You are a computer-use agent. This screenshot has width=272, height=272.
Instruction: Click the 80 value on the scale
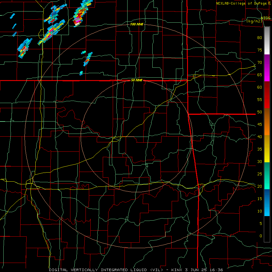click(260, 38)
